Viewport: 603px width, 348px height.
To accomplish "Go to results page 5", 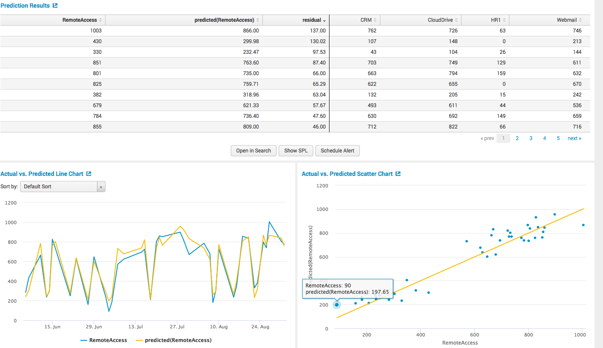I will [558, 138].
